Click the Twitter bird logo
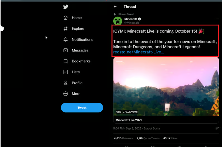 coord(66,7)
